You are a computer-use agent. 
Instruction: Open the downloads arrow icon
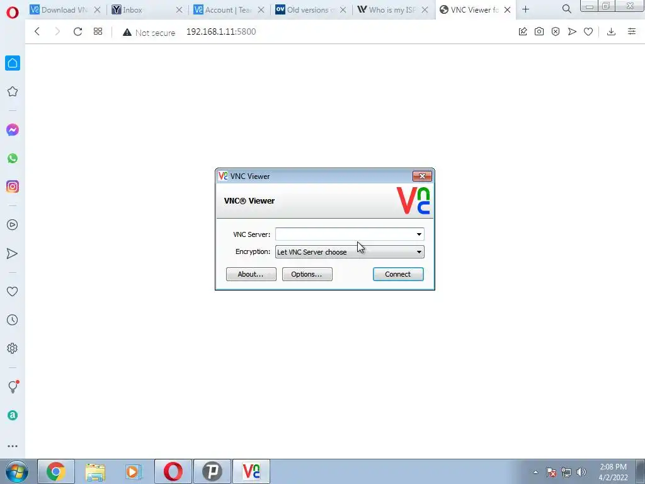[x=611, y=32]
